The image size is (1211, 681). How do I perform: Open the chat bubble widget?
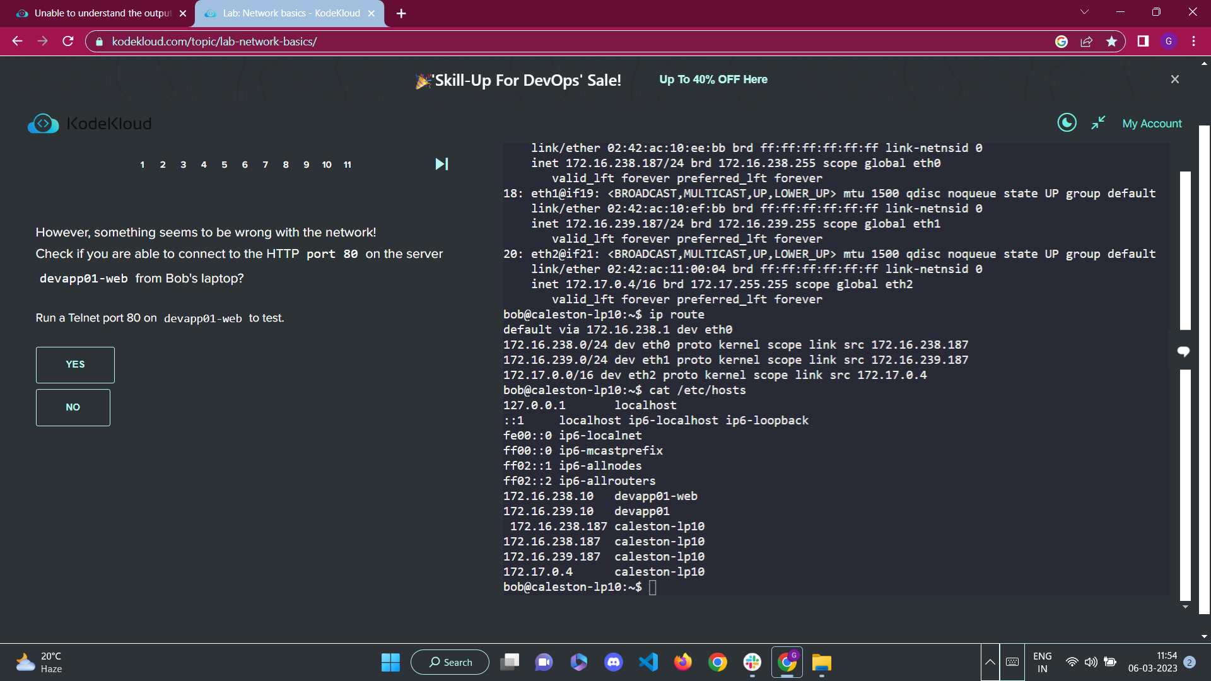[x=1183, y=351]
